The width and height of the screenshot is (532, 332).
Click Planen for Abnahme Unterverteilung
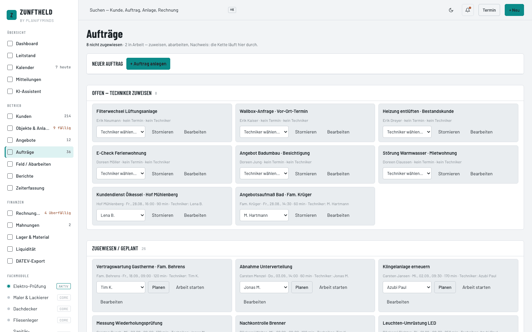tap(302, 287)
